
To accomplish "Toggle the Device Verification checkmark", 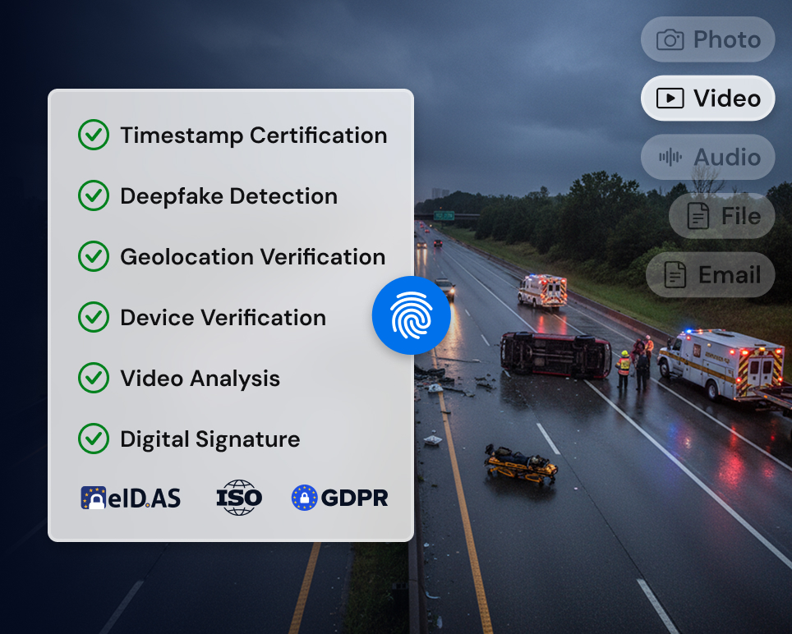I will click(x=93, y=318).
